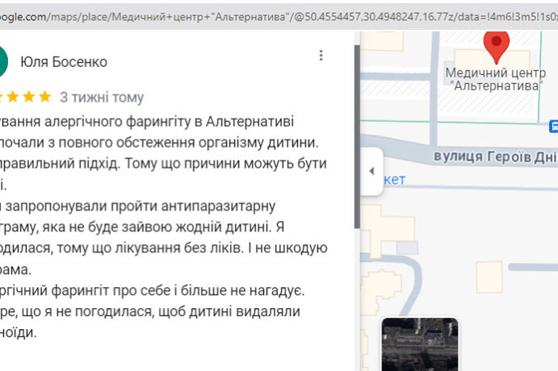Open Юля Босенко reviewer profile

tap(63, 62)
